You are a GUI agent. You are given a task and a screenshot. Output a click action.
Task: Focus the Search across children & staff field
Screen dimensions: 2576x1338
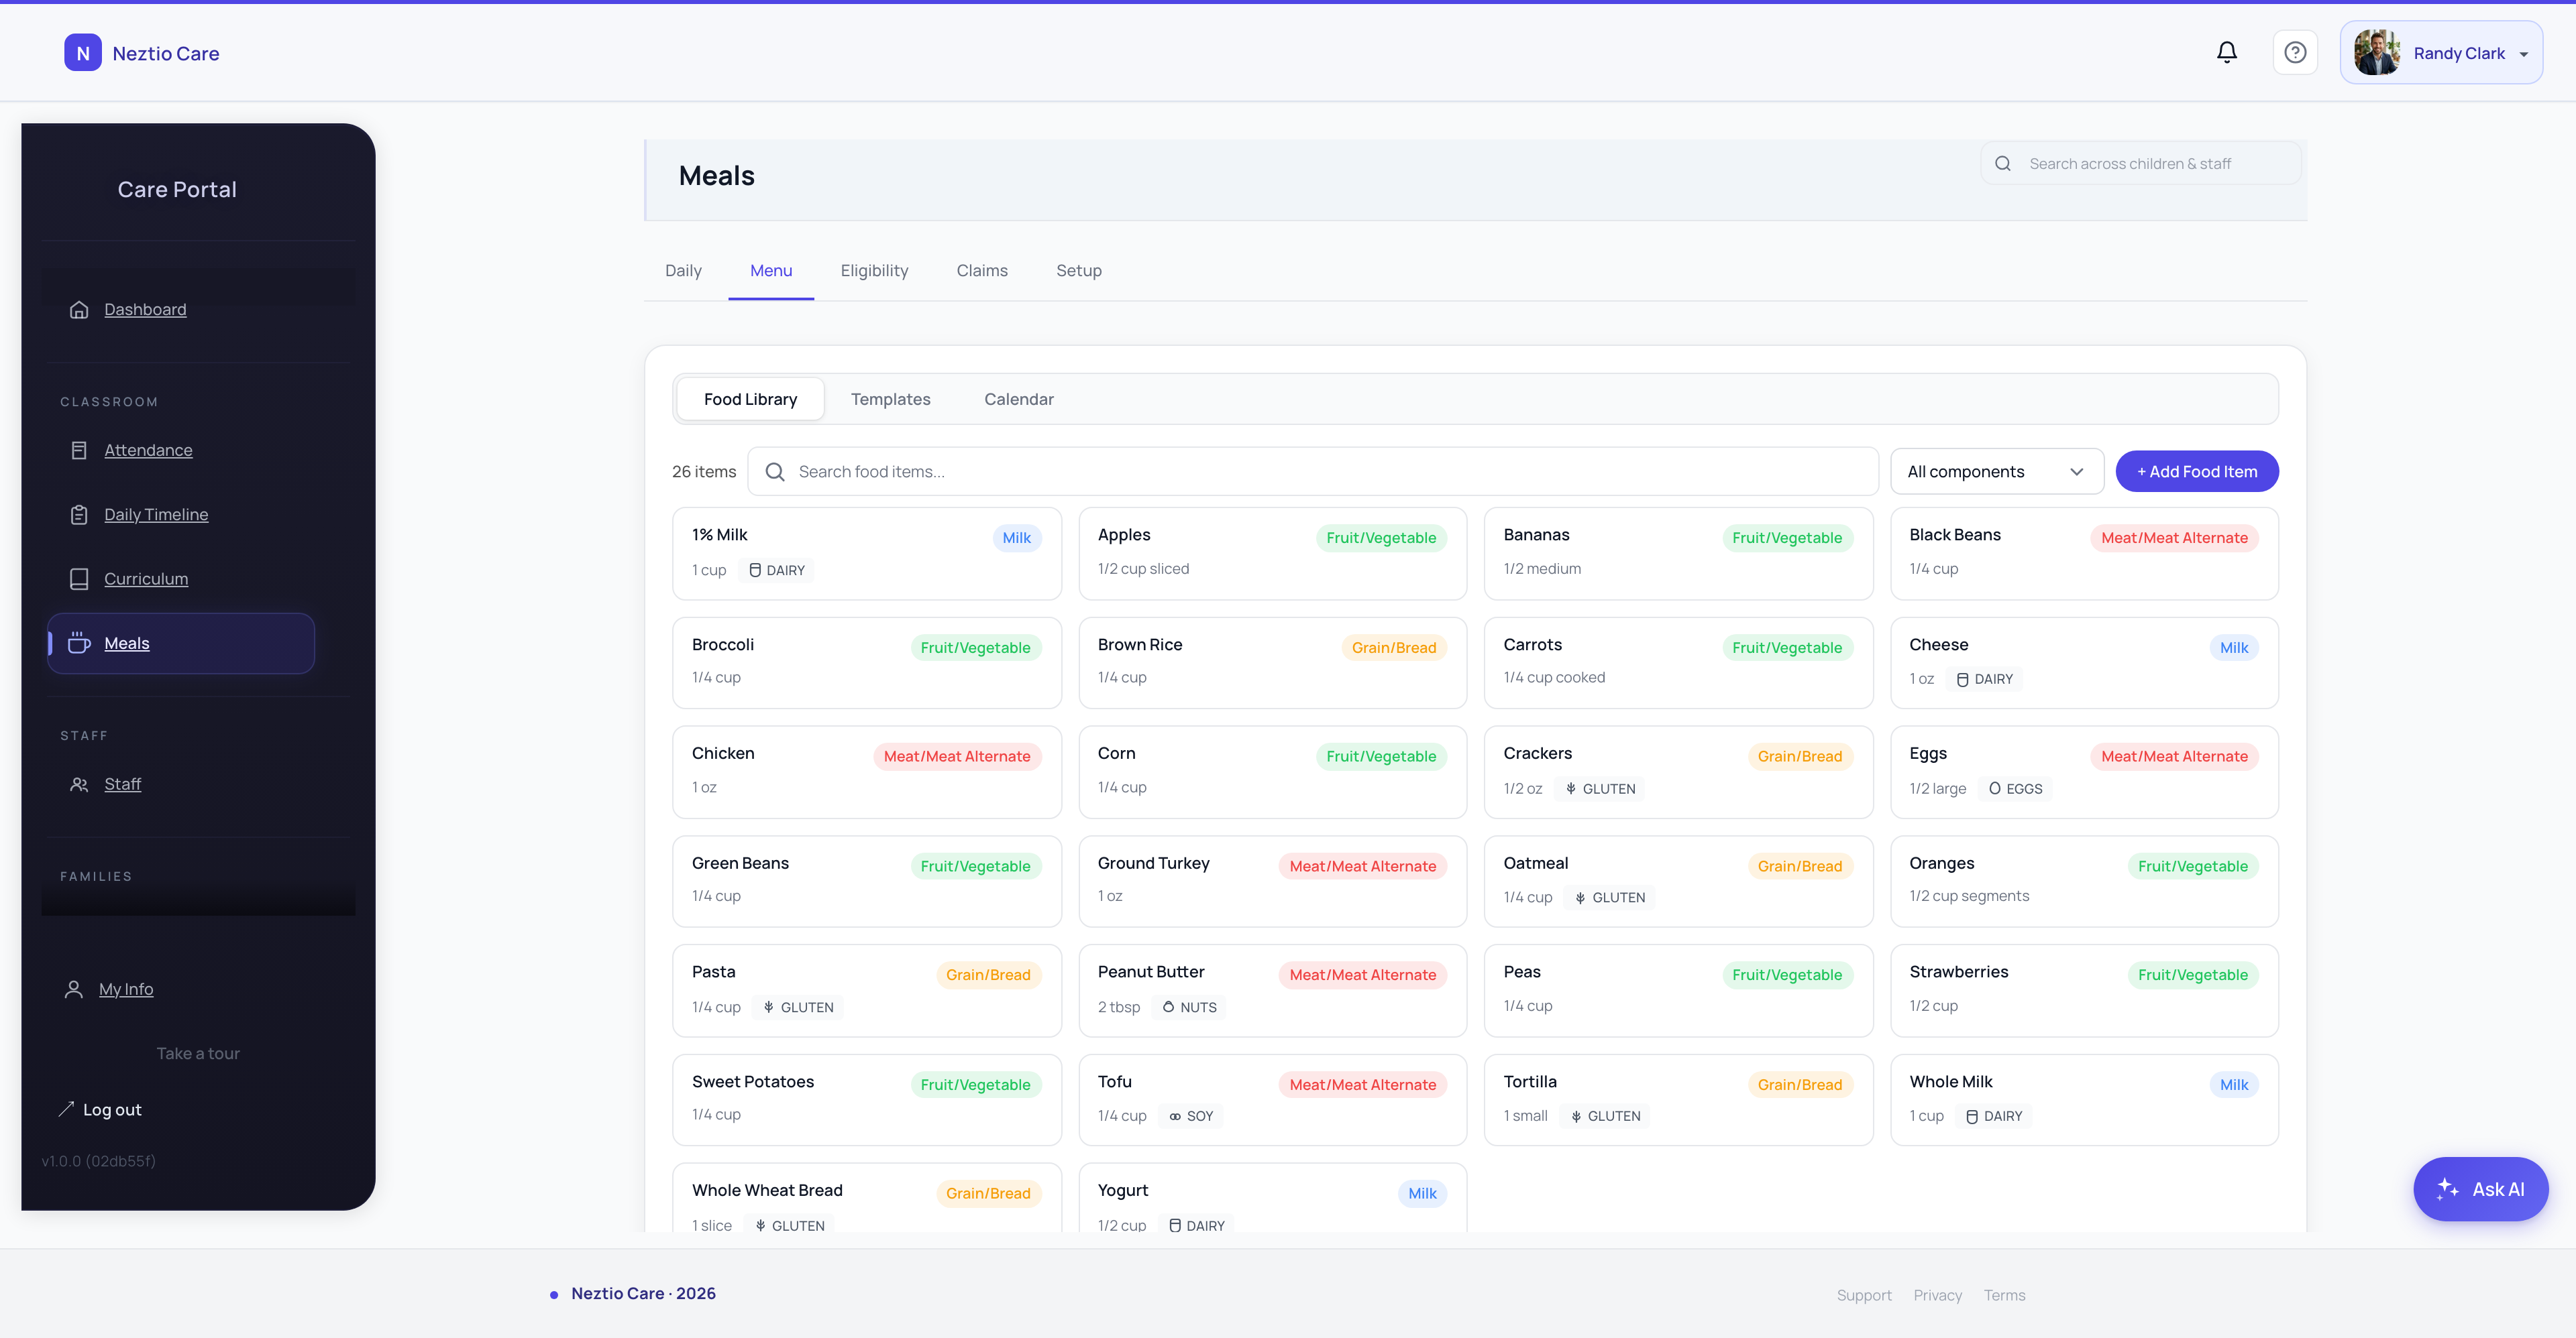pyautogui.click(x=2140, y=164)
